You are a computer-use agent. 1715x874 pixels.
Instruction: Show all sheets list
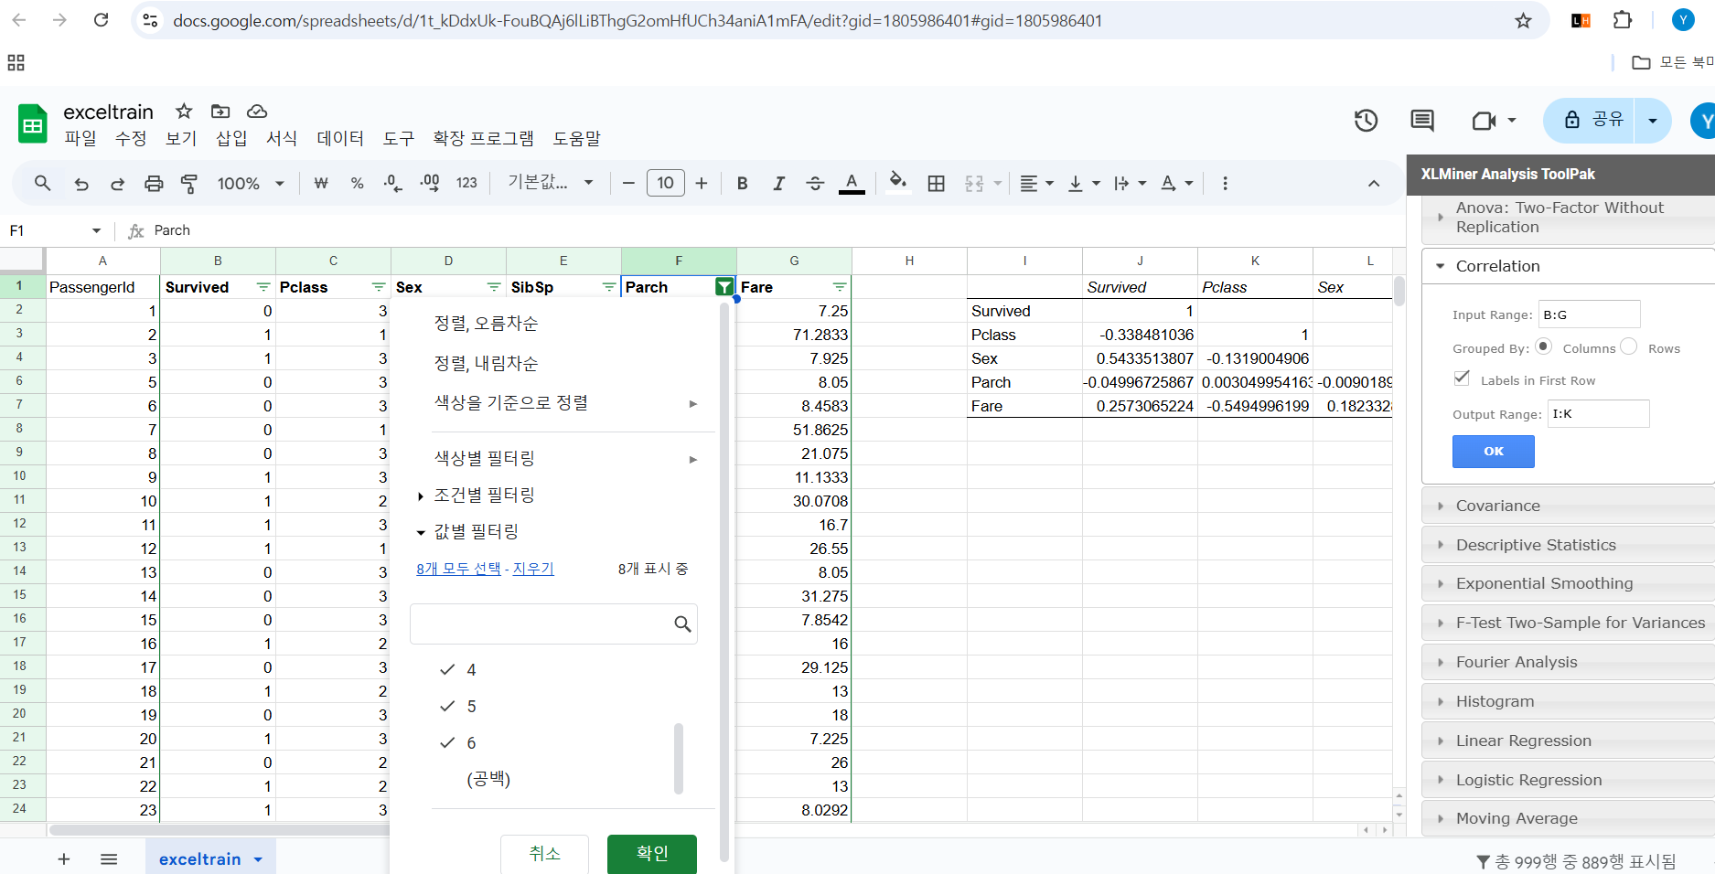(109, 859)
